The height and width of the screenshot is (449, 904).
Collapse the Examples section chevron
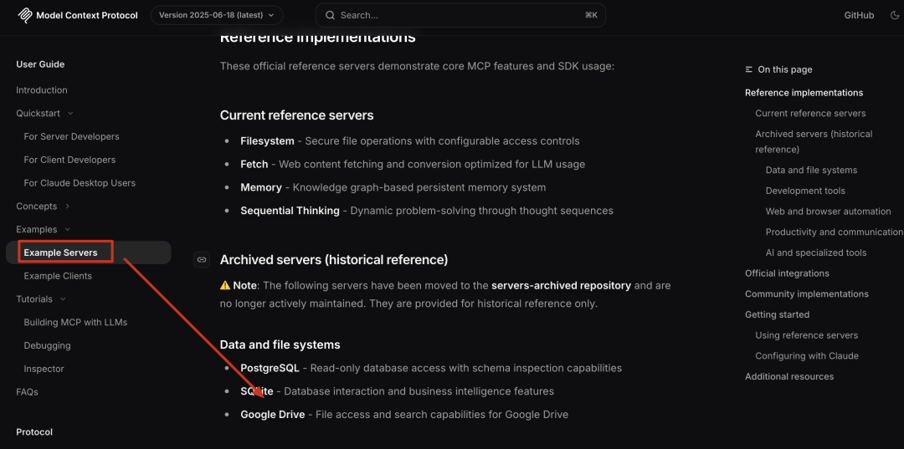click(x=68, y=229)
